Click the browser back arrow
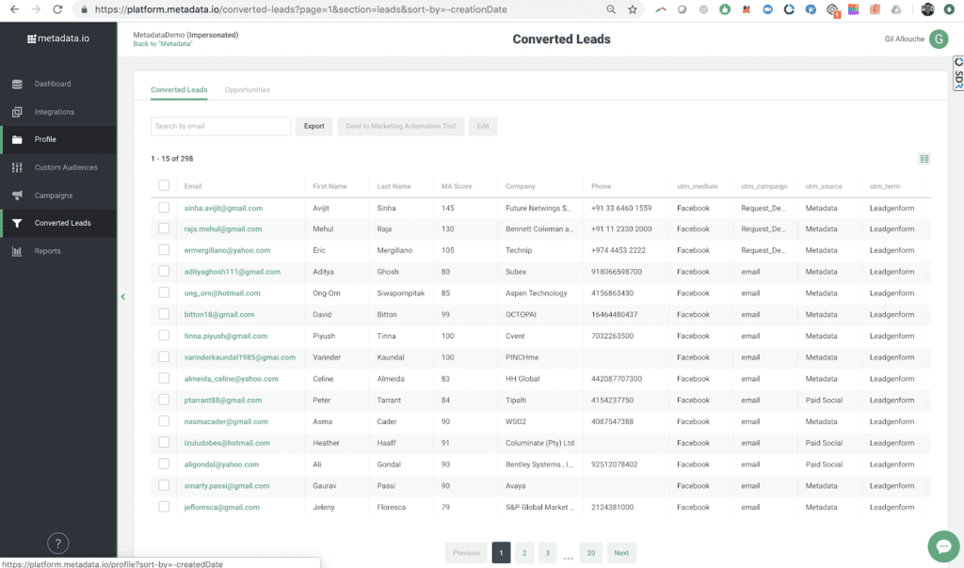This screenshot has width=964, height=568. coord(14,9)
